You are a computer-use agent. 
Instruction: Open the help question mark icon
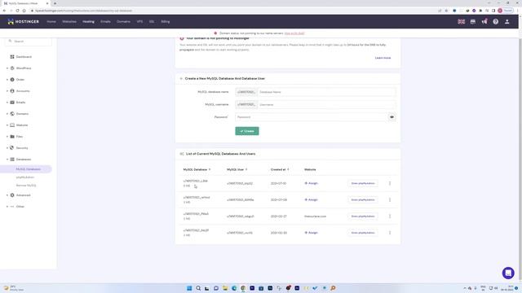point(496,22)
